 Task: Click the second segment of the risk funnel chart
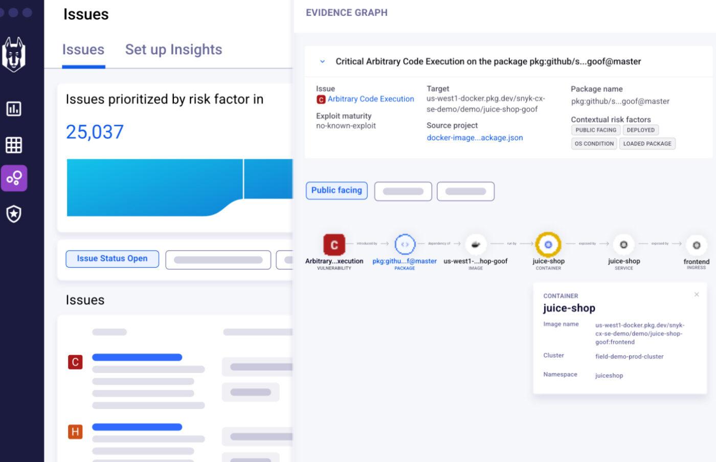tap(268, 179)
